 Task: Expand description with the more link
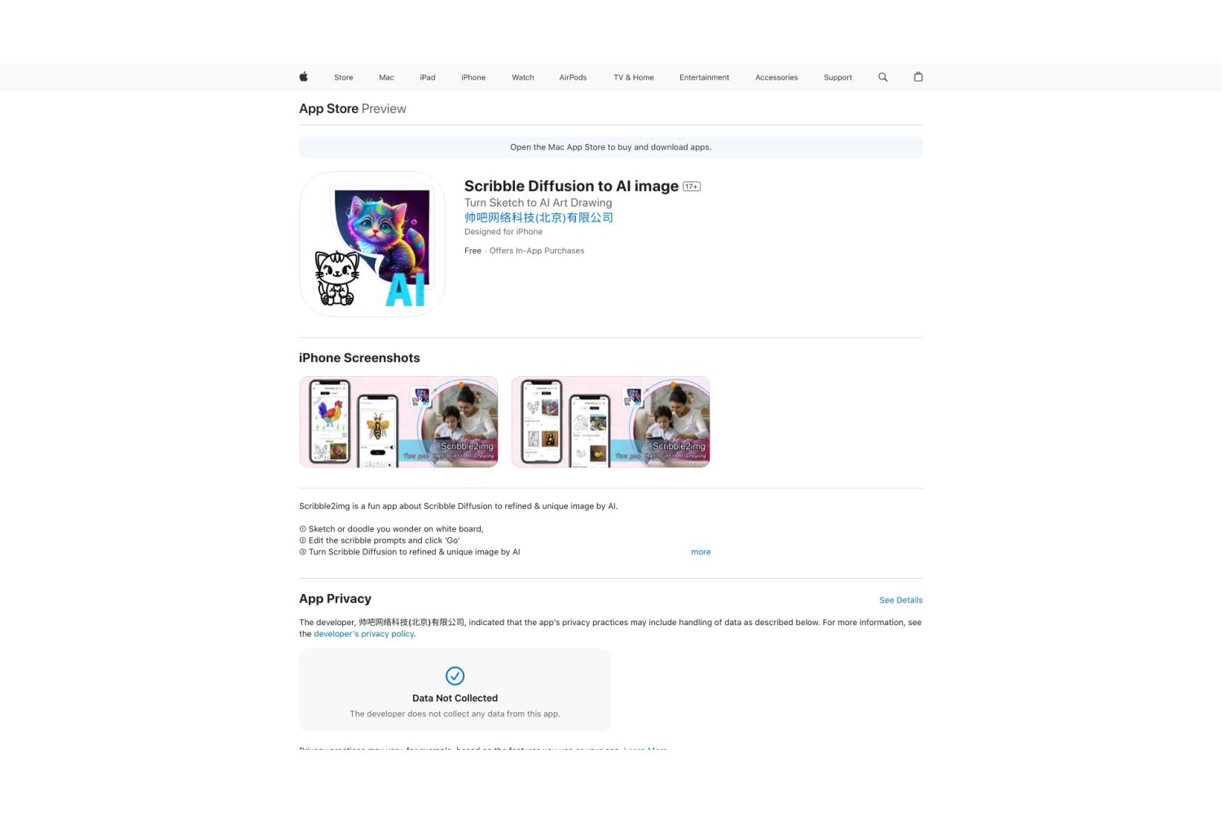[x=701, y=552]
